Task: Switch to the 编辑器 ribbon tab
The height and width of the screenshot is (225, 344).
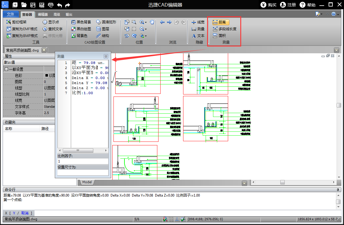Action: (43, 14)
